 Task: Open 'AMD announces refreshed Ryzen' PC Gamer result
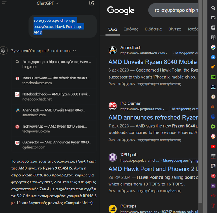153,118
